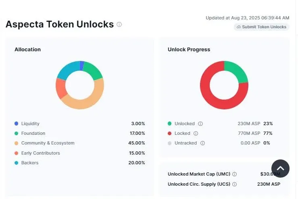Select the blue Liquidity legend dot
This screenshot has width=298, height=199.
coord(17,124)
